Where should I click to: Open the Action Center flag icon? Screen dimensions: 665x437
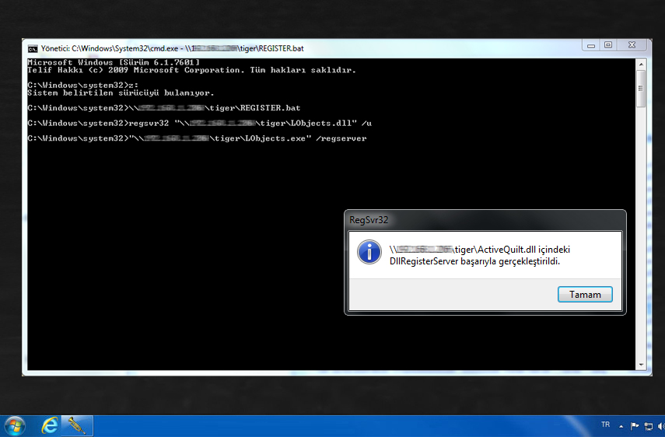click(x=634, y=426)
